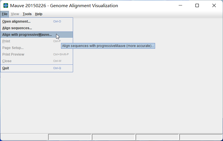Image resolution: width=223 pixels, height=141 pixels.
Task: Launch Align with progressiveMauve... option
Action: pos(27,35)
